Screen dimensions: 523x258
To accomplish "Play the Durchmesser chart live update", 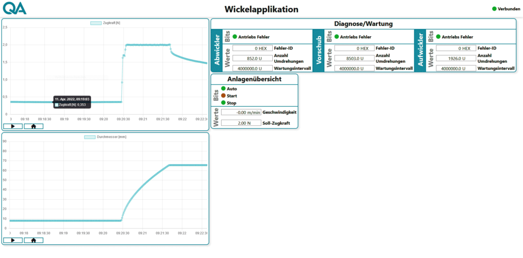I will [13, 240].
